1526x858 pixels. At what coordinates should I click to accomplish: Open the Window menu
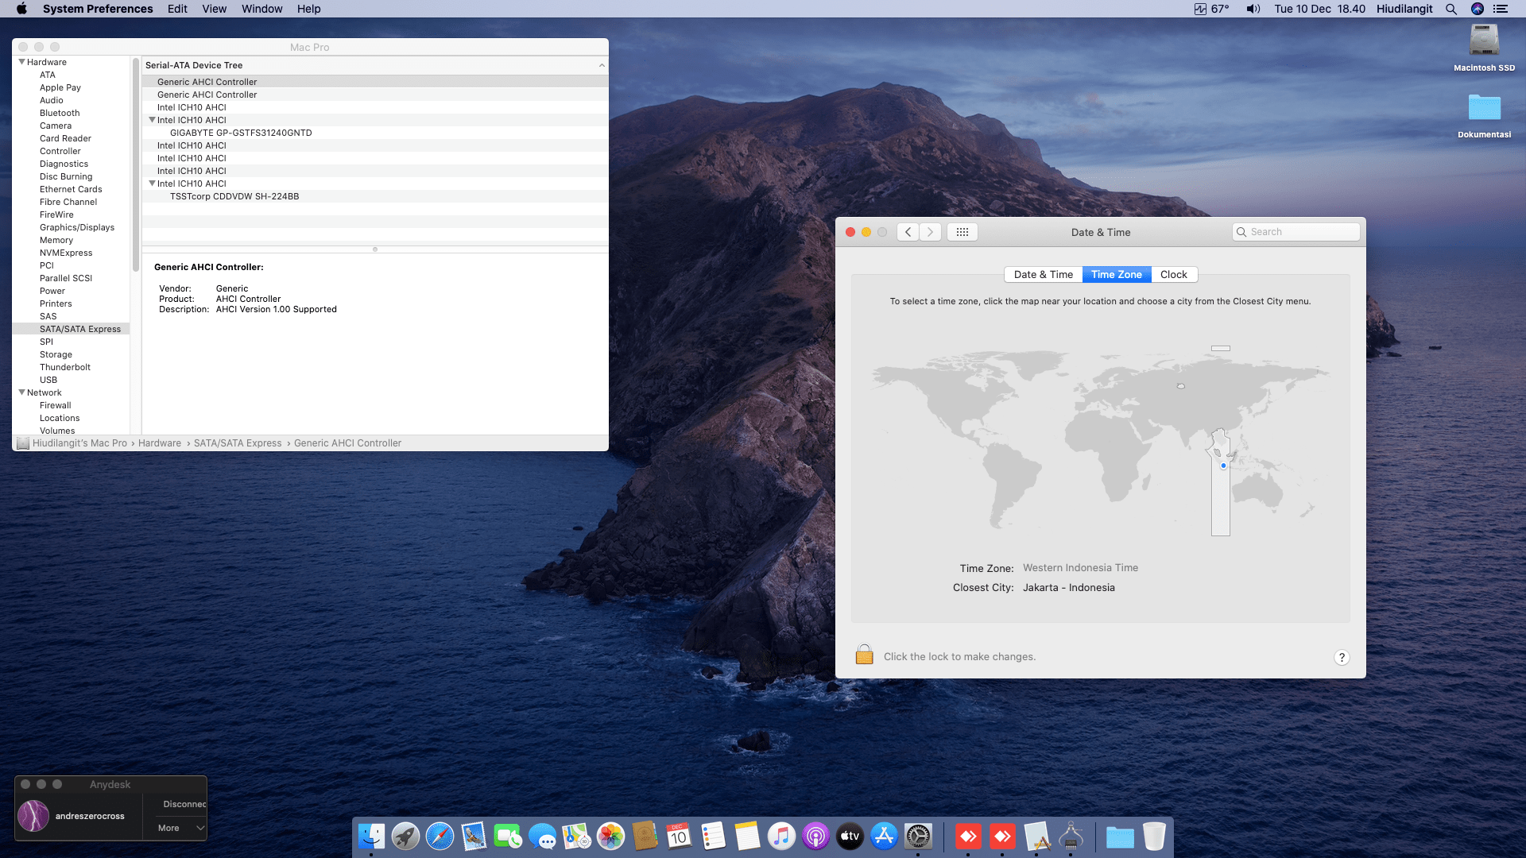pyautogui.click(x=261, y=9)
